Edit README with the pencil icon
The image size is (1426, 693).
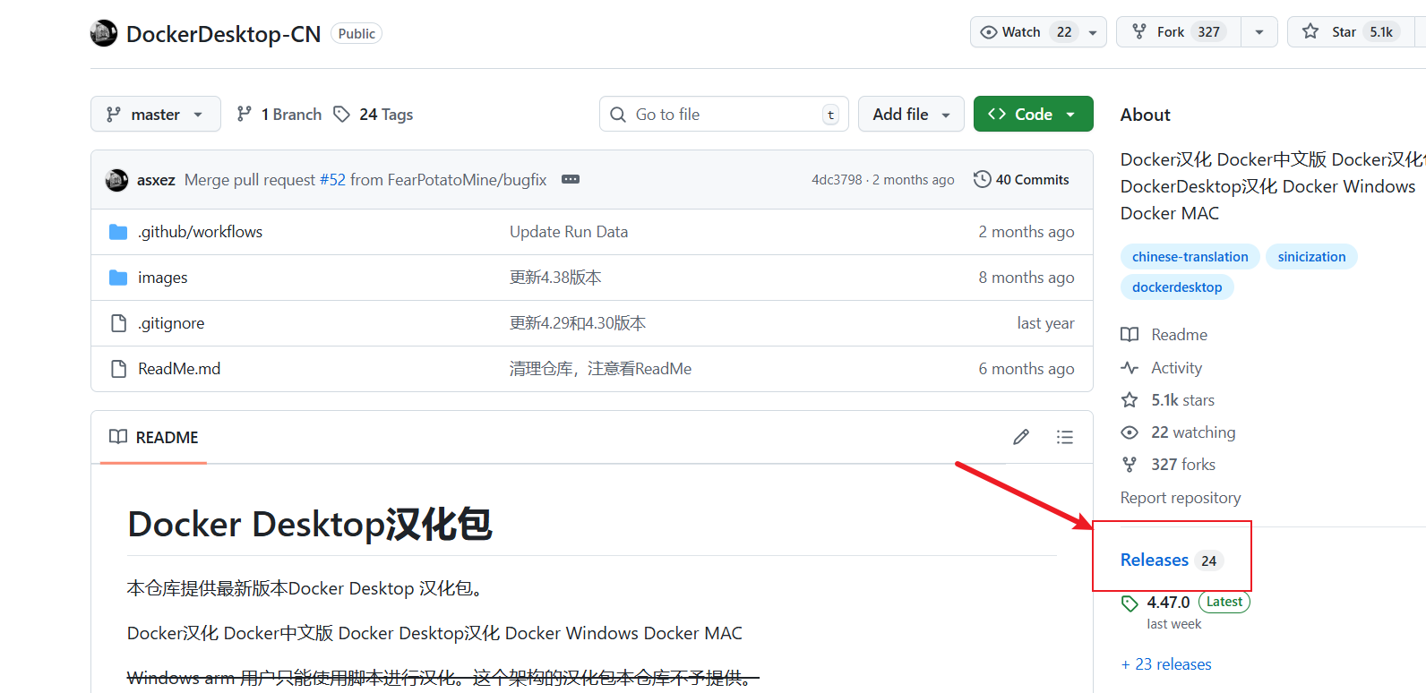[1021, 437]
